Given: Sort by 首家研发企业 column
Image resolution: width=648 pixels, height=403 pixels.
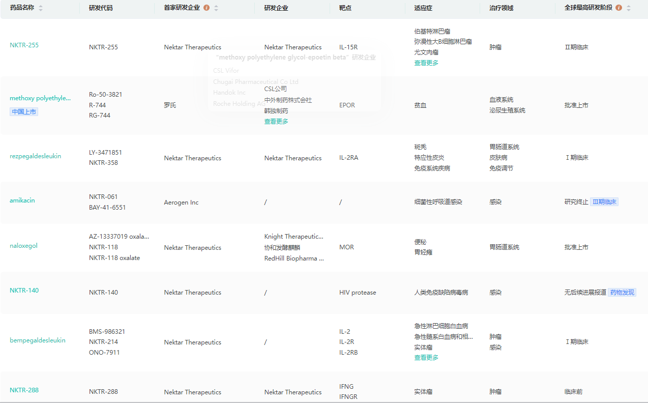Looking at the screenshot, I should click(x=216, y=8).
